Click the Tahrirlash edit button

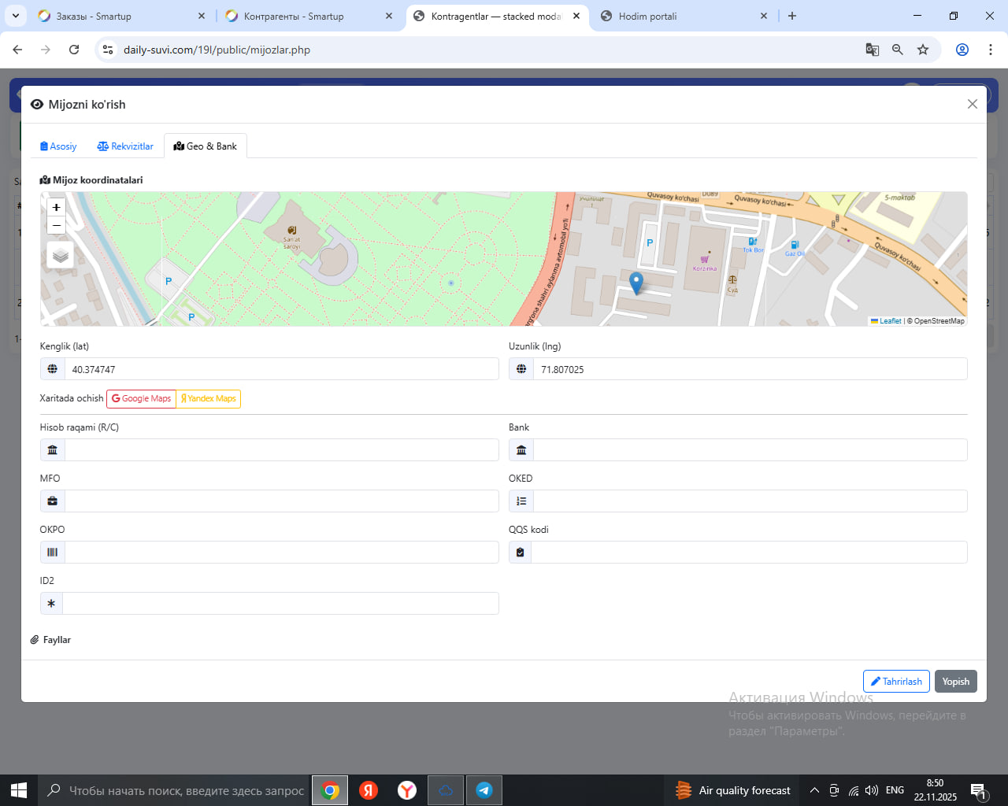point(896,682)
